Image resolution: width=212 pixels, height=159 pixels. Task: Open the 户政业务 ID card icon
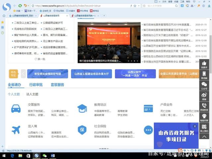point(148,108)
